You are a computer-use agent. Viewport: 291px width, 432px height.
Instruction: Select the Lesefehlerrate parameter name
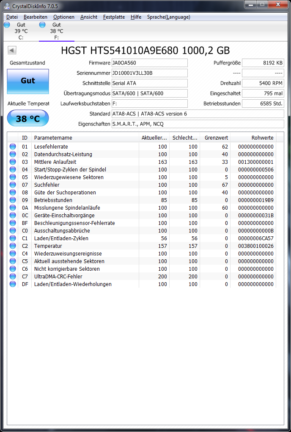[51, 146]
